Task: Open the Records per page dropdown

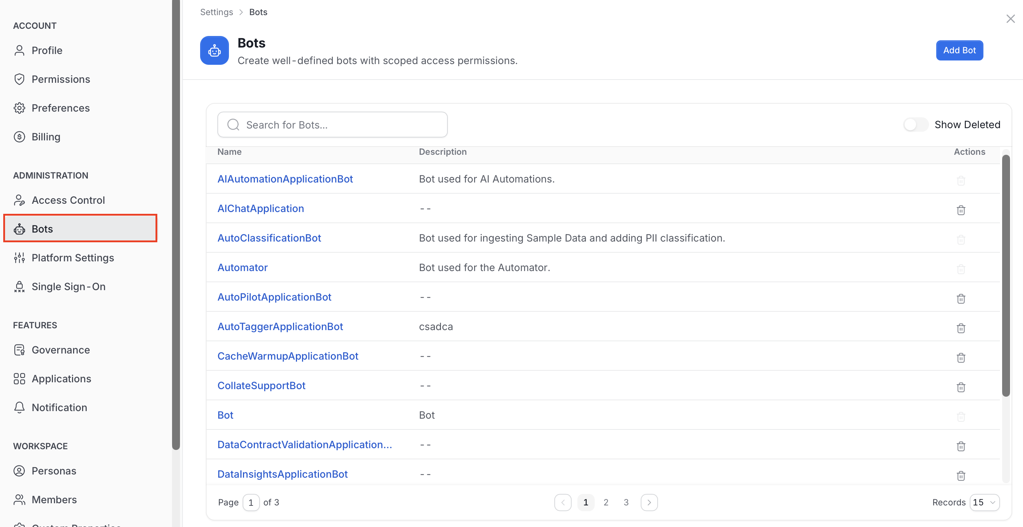Action: point(984,503)
